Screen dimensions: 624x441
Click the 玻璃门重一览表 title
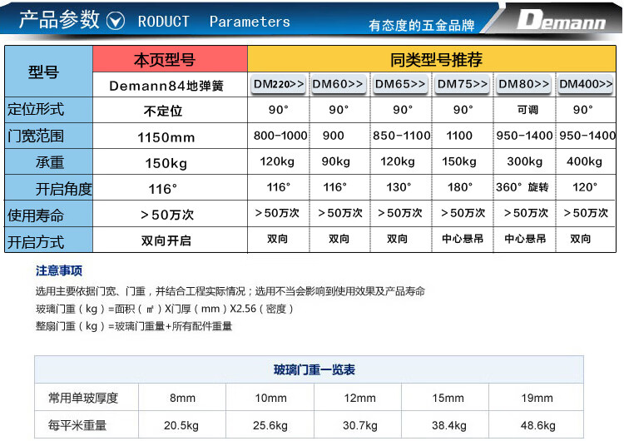point(314,369)
